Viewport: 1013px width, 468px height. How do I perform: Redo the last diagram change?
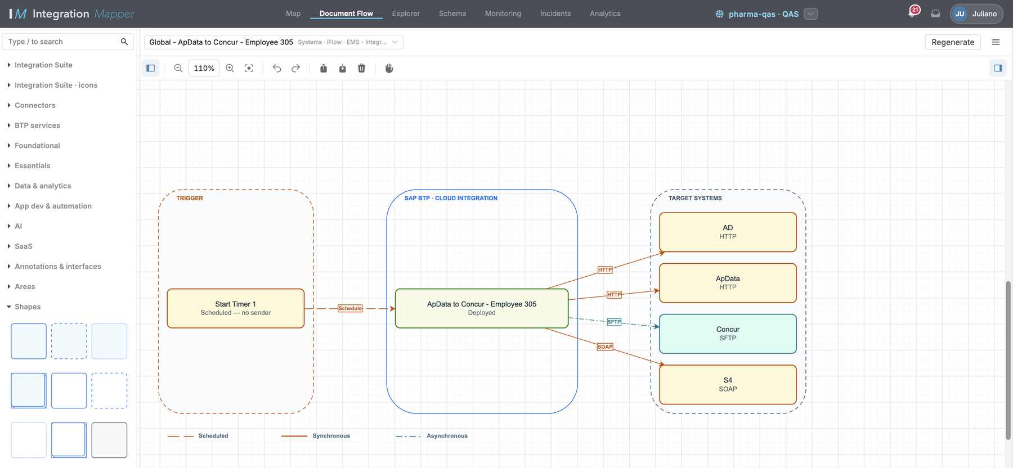point(295,68)
